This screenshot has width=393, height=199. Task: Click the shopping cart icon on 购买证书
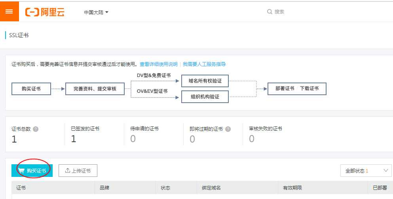[21, 171]
